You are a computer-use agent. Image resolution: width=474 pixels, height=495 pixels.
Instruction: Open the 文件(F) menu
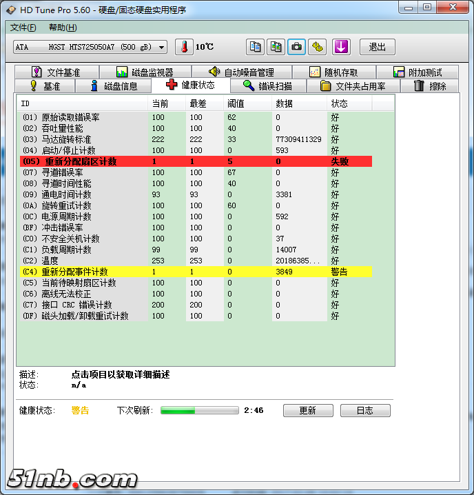pyautogui.click(x=23, y=28)
